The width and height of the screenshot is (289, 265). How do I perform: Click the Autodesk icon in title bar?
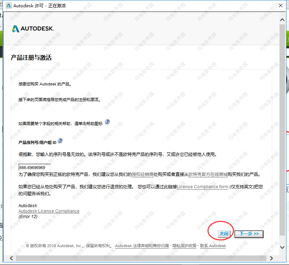click(9, 5)
